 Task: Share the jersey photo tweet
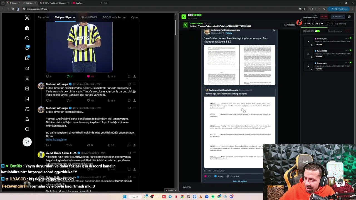tap(134, 76)
